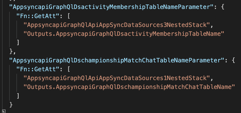Click the opening brace after the championshipMatchChat key

click(233, 60)
